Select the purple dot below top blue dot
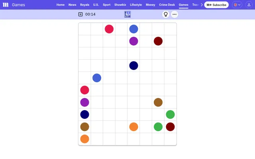The height and width of the screenshot is (159, 255). click(x=134, y=41)
